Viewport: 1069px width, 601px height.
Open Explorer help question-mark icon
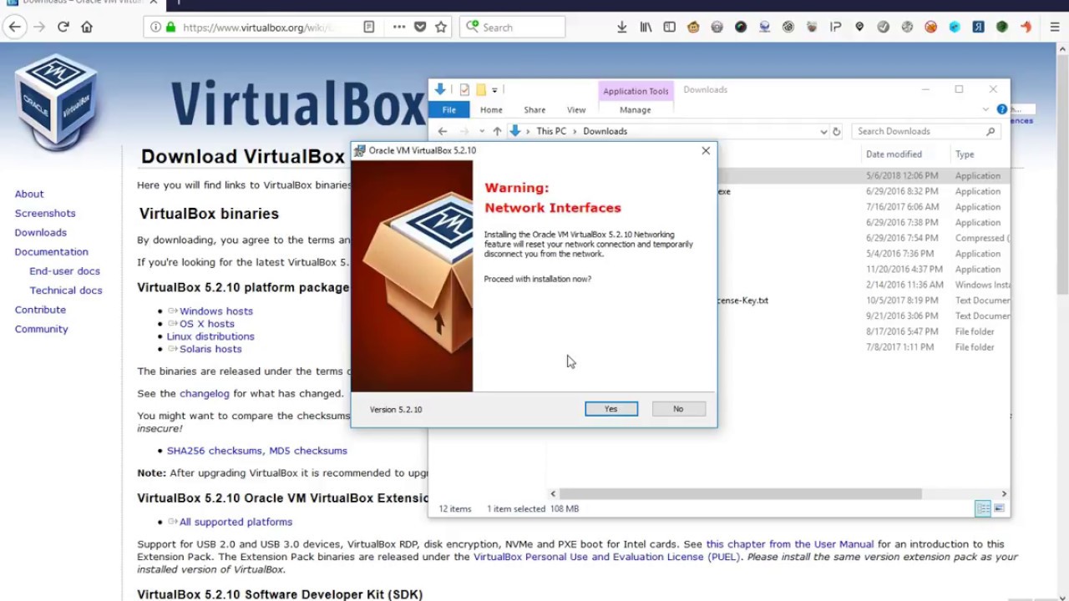coord(1002,109)
